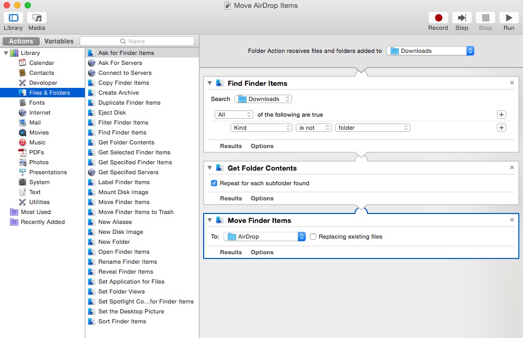The image size is (523, 338).
Task: Click the Step workflow icon
Action: (462, 18)
